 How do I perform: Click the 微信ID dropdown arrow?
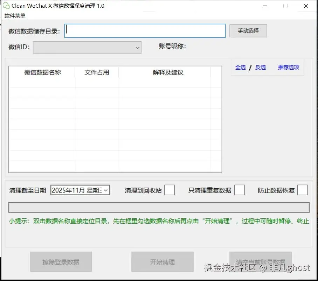pos(137,47)
